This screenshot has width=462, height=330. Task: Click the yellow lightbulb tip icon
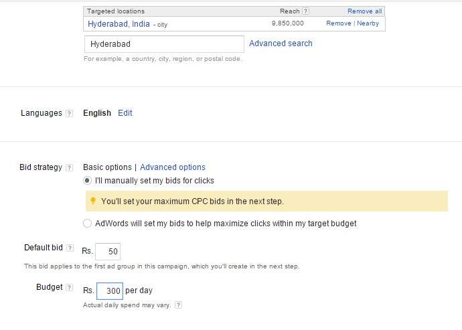coord(93,201)
